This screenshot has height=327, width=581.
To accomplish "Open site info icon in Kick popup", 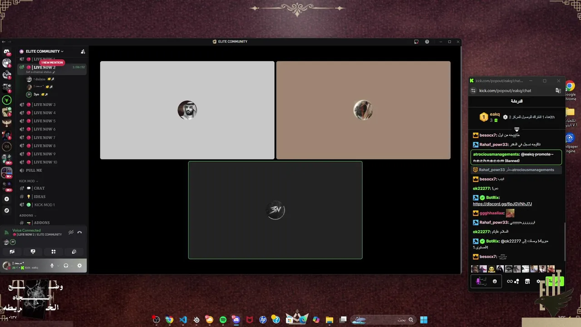I will [473, 91].
